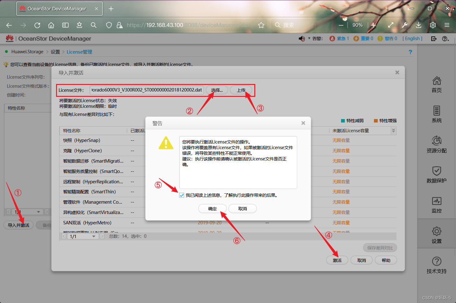Zoom in with the plus icon

point(374,25)
